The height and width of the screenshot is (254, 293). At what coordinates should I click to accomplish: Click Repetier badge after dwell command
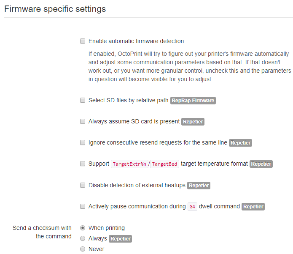tap(253, 207)
